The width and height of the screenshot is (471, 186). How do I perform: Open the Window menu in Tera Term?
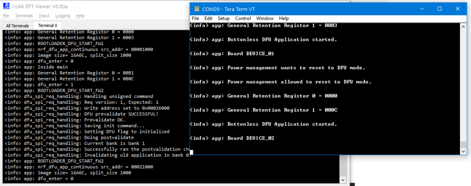pos(265,18)
